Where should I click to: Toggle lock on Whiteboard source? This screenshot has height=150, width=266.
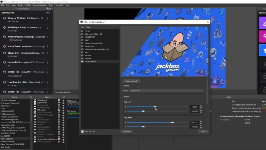(x=63, y=100)
